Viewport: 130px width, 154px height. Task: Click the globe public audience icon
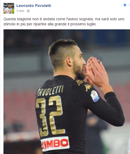[29, 11]
